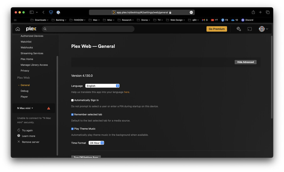Toggle the Safari sidebar icon
The image size is (284, 172).
click(32, 12)
